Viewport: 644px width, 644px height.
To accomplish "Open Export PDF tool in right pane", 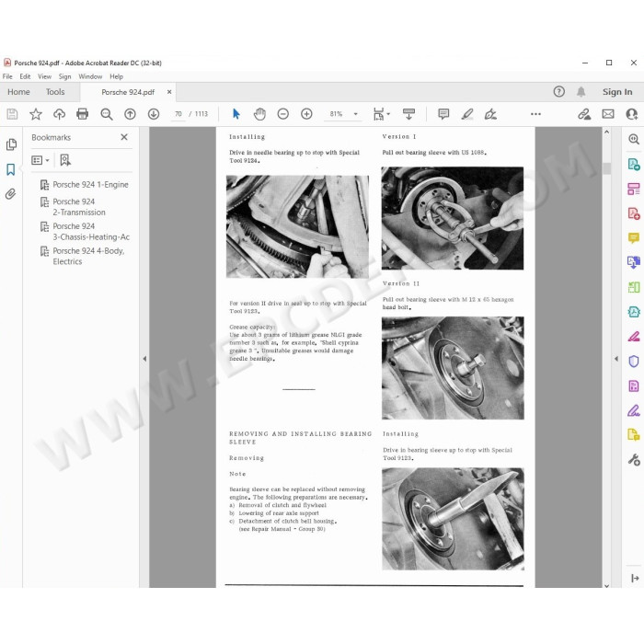I will point(633,165).
